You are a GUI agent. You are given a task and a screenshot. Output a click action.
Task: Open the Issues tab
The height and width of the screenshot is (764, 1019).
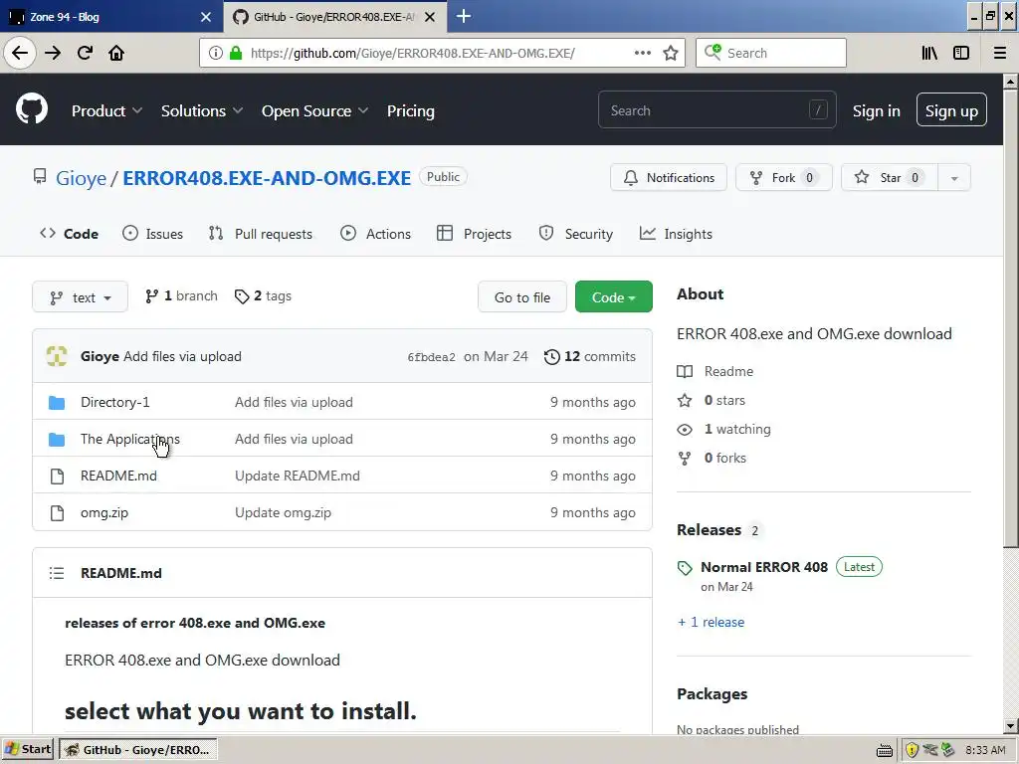pyautogui.click(x=152, y=234)
